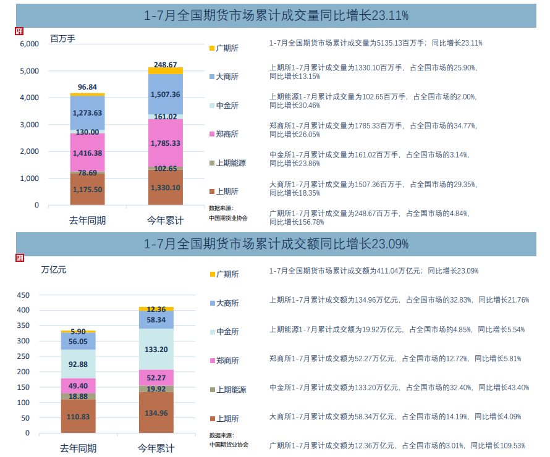This screenshot has width=550, height=457.
Task: Select the yellow 广期所 legend swatch in volume chart
Action: [212, 48]
